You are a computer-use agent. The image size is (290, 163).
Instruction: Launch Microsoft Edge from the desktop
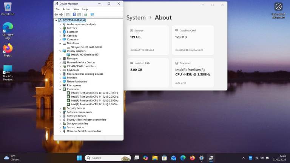coord(8,30)
